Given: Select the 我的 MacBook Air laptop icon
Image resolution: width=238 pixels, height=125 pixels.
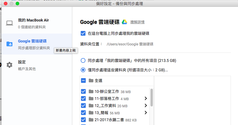Looking at the screenshot, I should 9,23.
